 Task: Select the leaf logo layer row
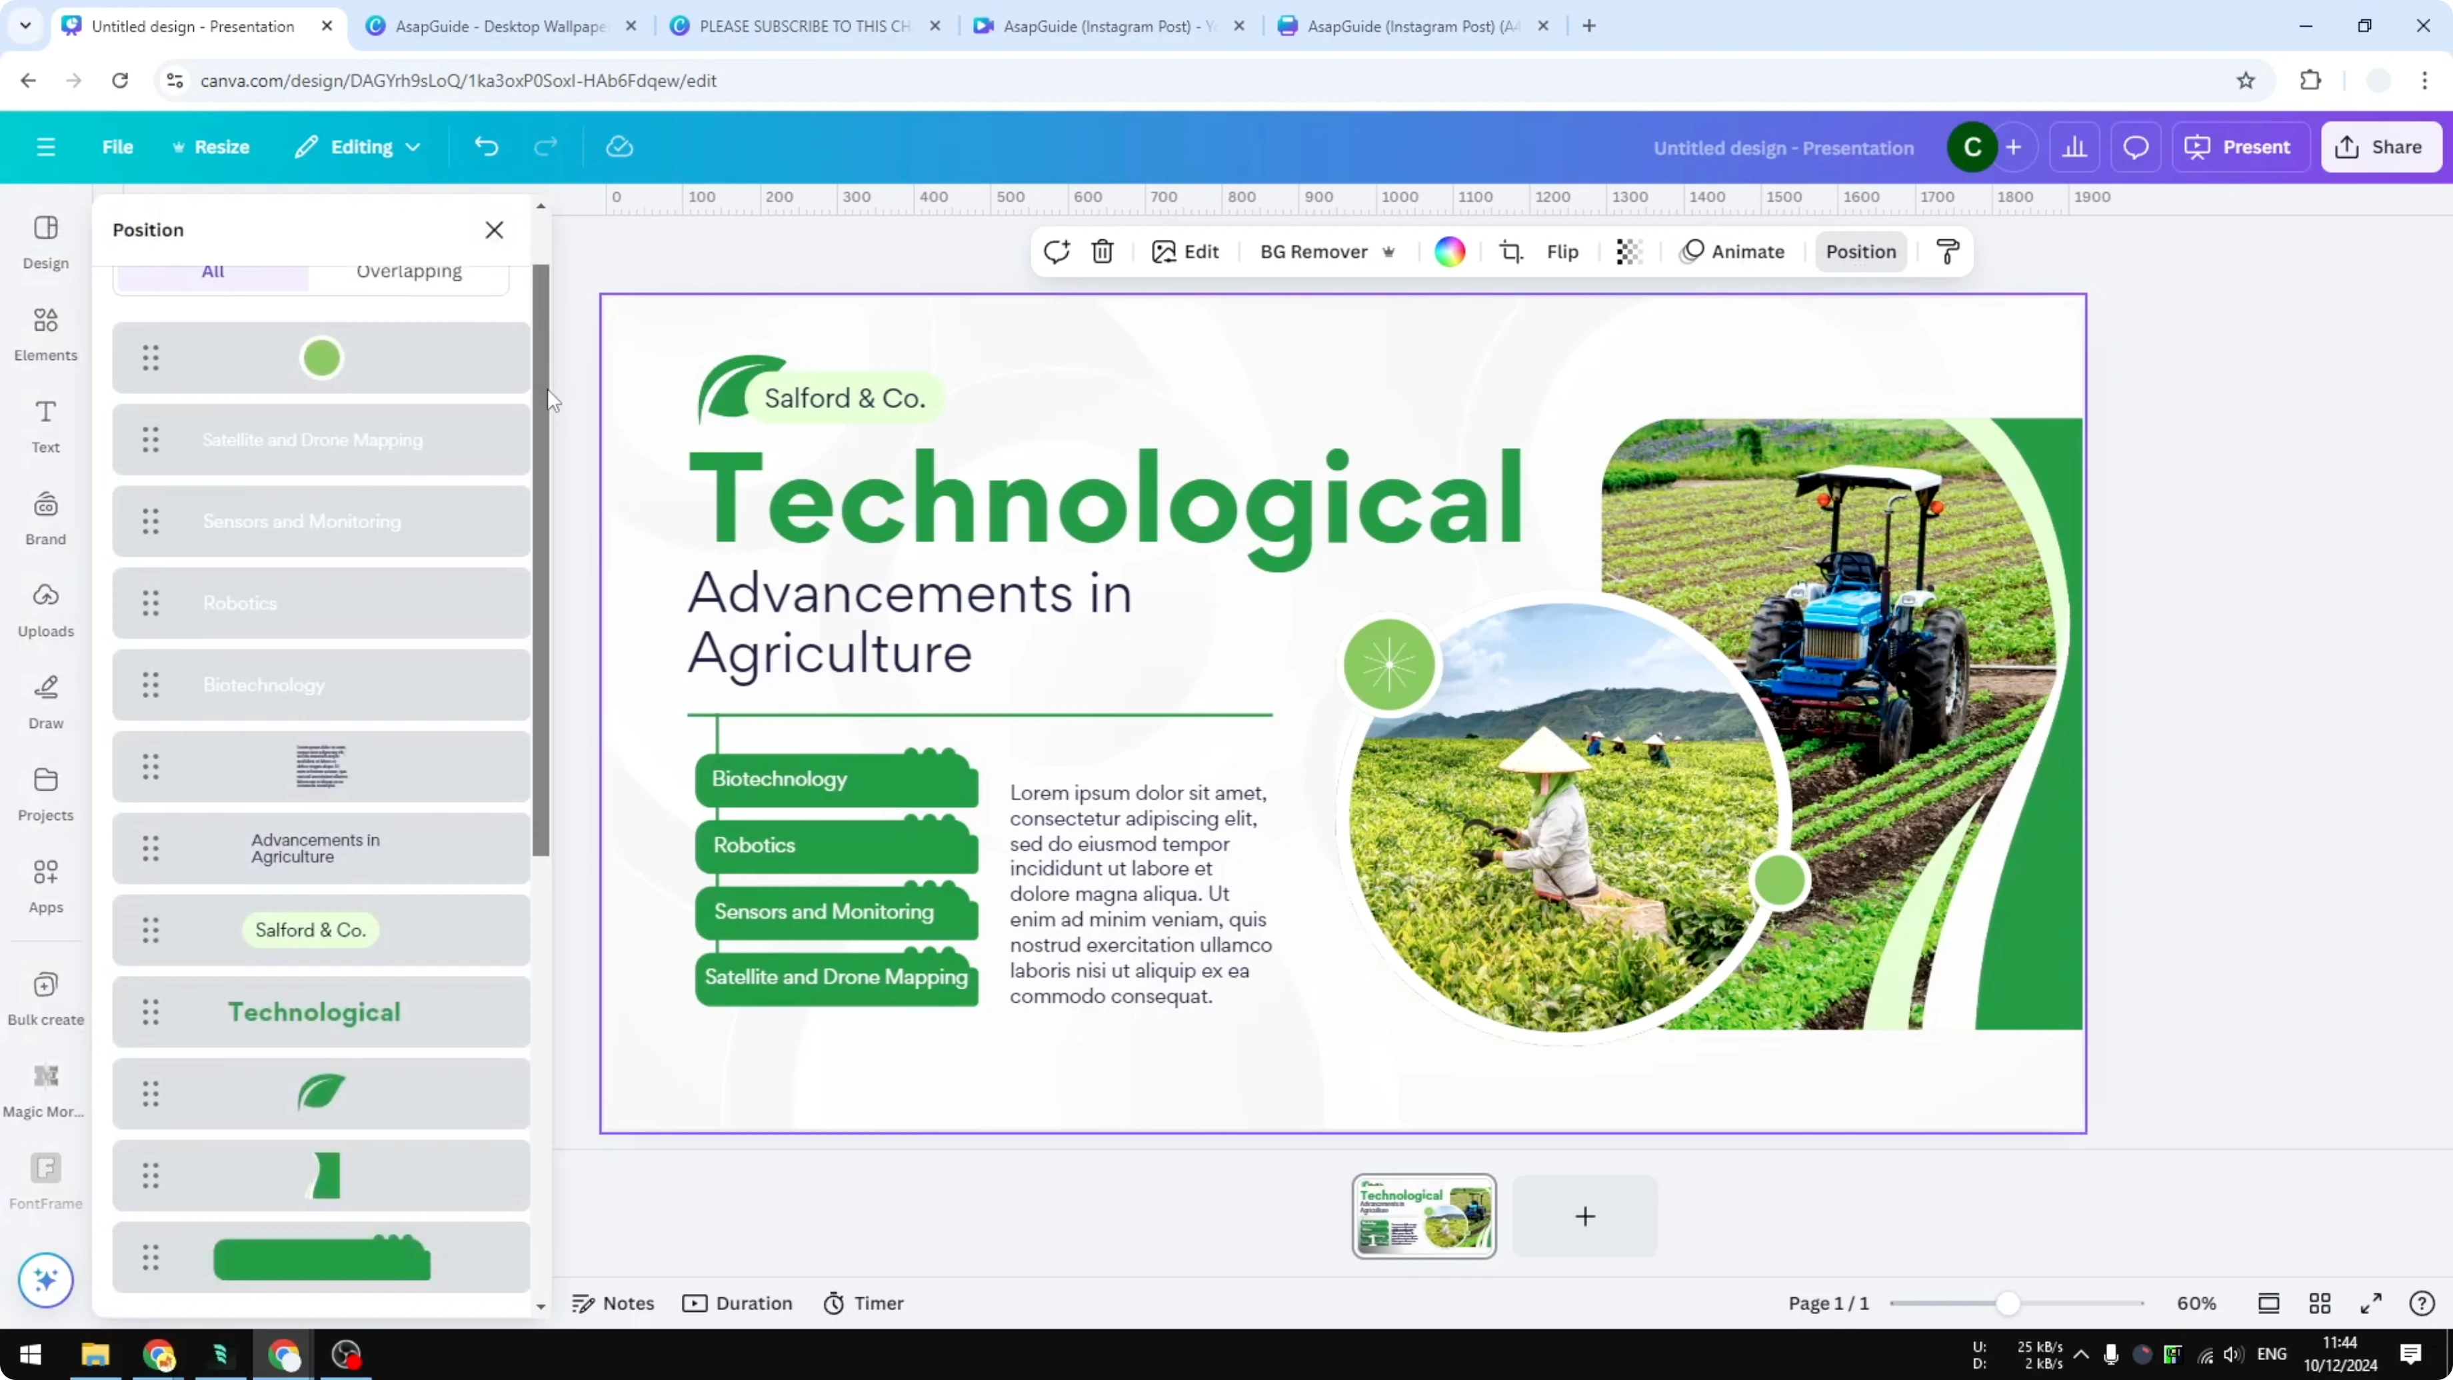point(321,1094)
